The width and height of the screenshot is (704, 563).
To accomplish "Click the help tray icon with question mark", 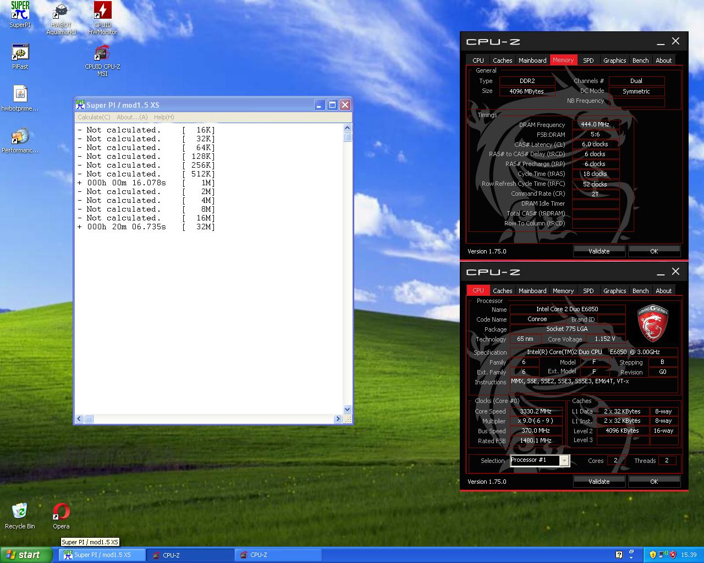I will pyautogui.click(x=619, y=555).
